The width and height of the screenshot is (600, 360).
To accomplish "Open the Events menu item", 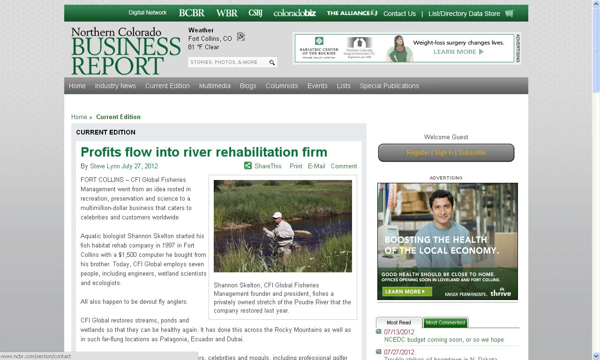I will pos(317,86).
